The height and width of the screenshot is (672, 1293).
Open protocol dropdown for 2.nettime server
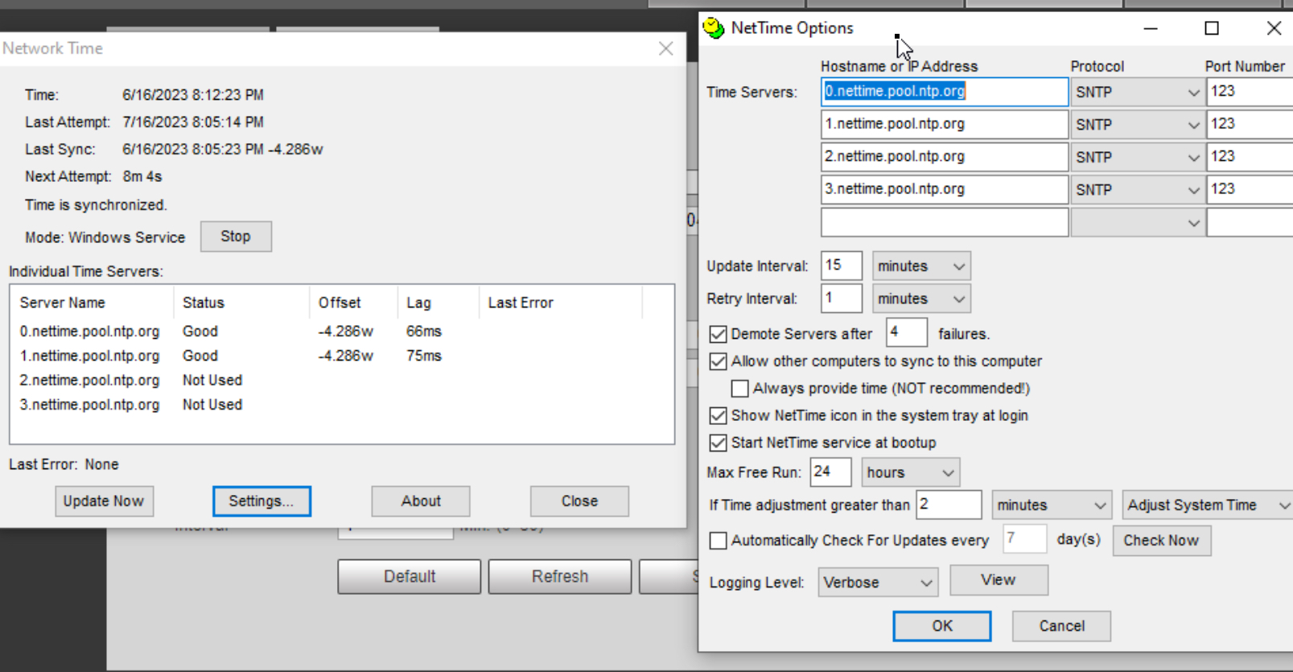click(1138, 158)
